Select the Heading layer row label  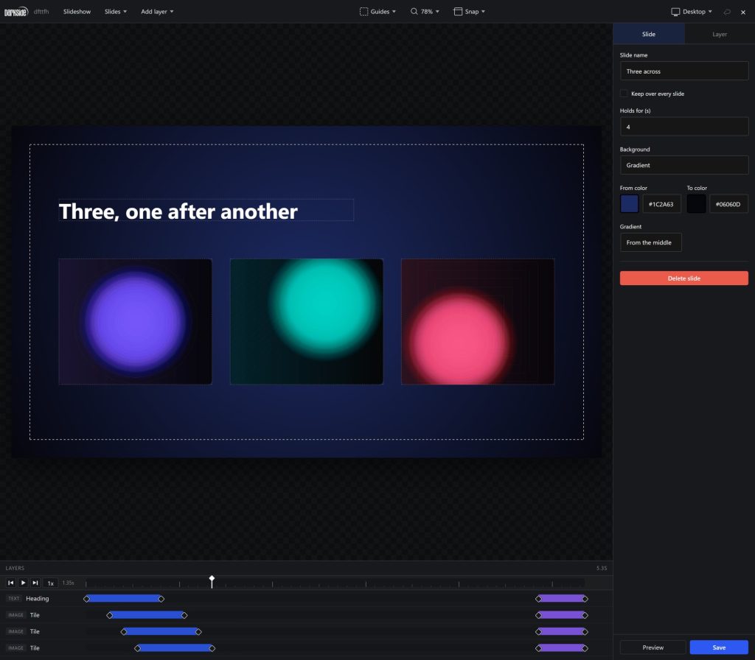[38, 599]
